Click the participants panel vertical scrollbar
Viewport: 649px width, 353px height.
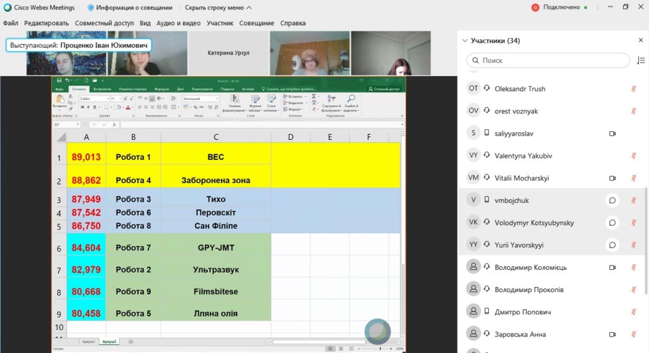tap(646, 240)
